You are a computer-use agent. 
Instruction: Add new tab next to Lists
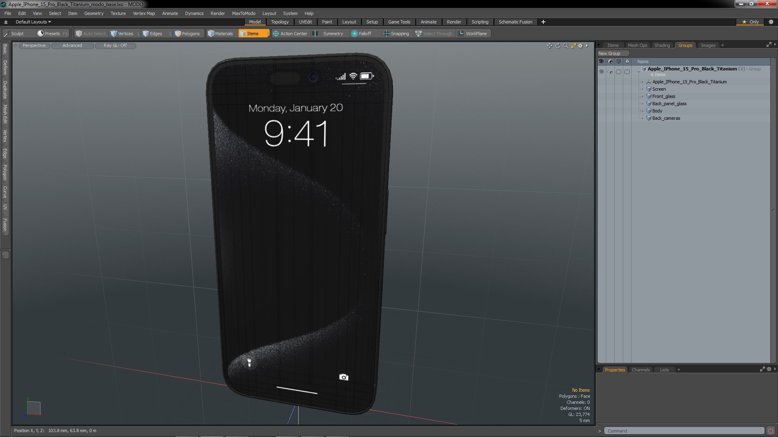pyautogui.click(x=679, y=370)
